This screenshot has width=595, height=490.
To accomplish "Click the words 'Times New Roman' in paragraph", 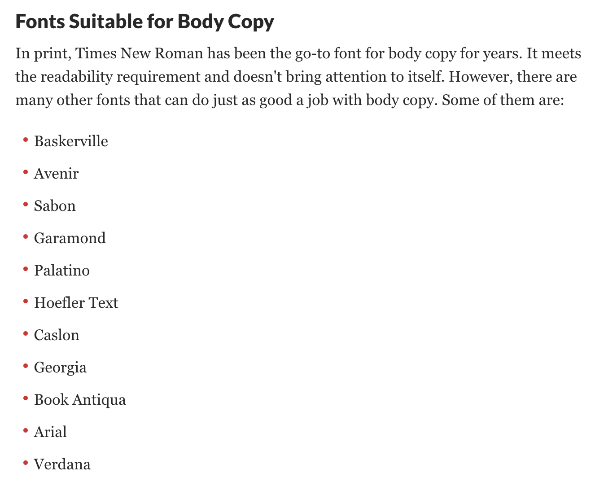I will tap(139, 54).
